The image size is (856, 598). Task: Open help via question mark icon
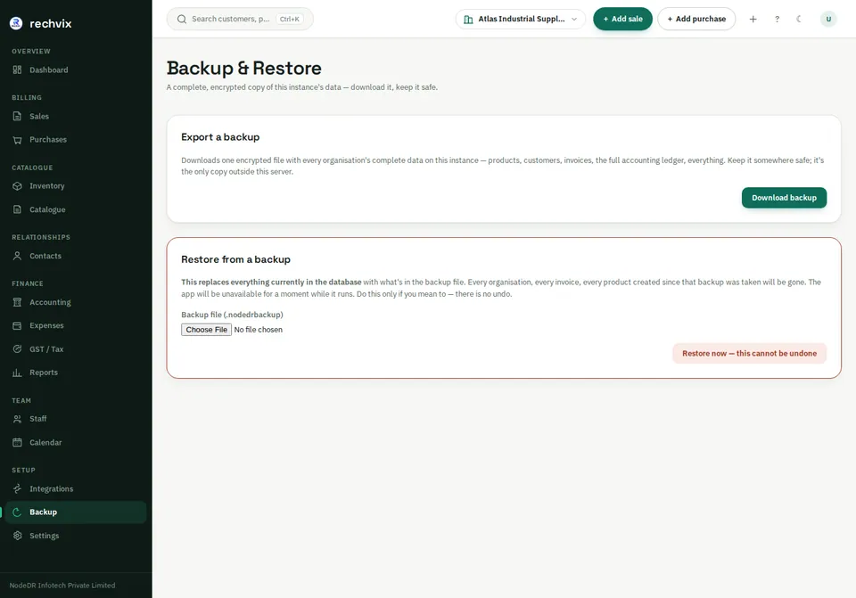pyautogui.click(x=777, y=19)
